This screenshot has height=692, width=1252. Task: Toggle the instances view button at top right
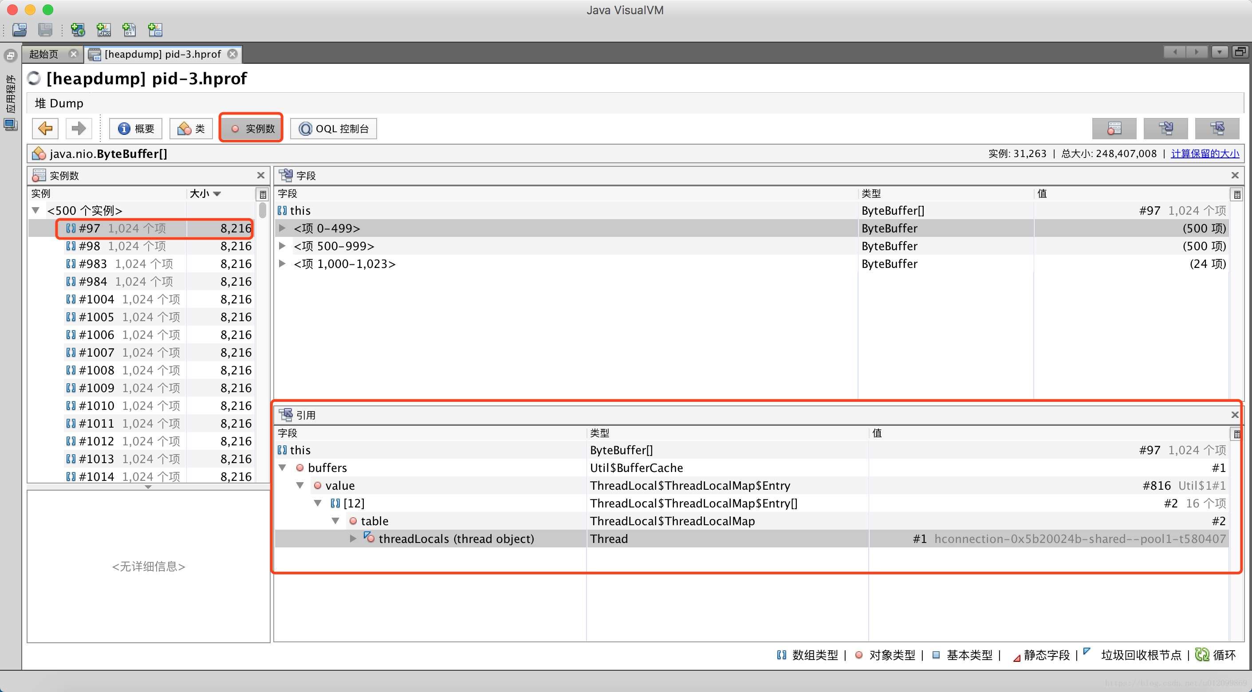(x=1114, y=128)
